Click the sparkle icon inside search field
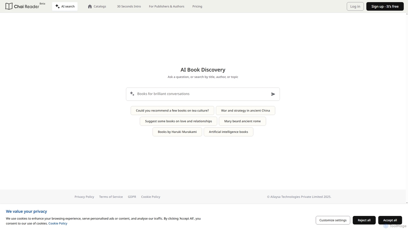Screen dimensions: 408x230 pos(132,94)
